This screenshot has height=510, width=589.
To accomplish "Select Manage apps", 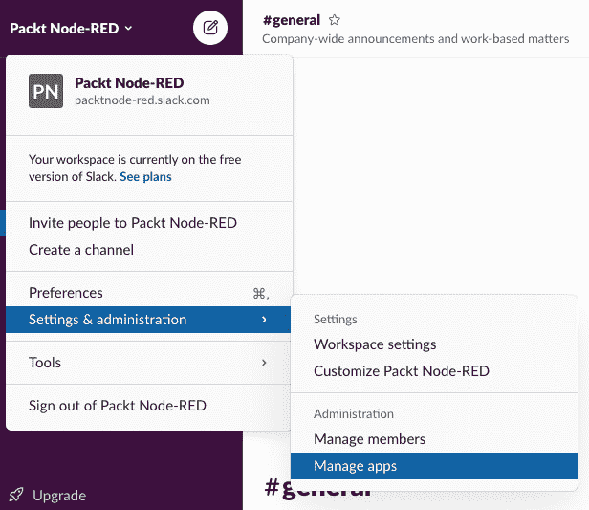I will (x=434, y=466).
